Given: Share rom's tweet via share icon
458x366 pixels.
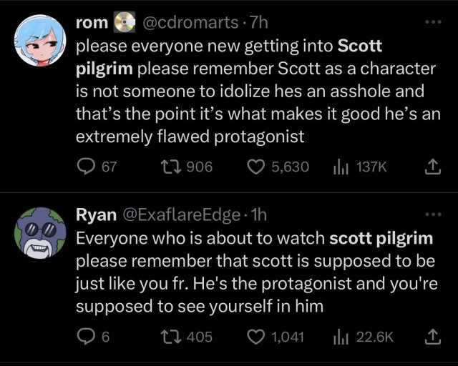Looking at the screenshot, I should point(432,167).
